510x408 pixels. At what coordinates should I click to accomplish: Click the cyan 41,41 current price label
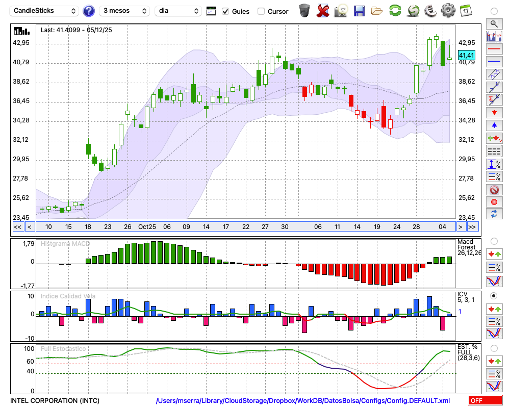click(x=467, y=55)
